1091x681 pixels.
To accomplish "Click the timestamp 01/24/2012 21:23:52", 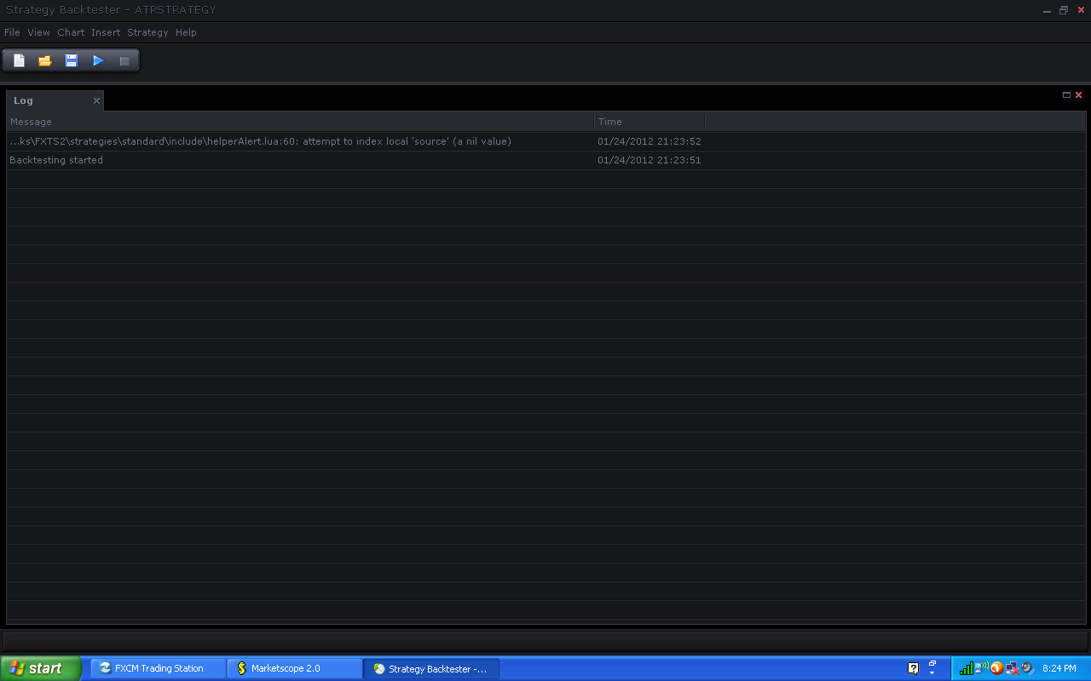I will tap(649, 141).
